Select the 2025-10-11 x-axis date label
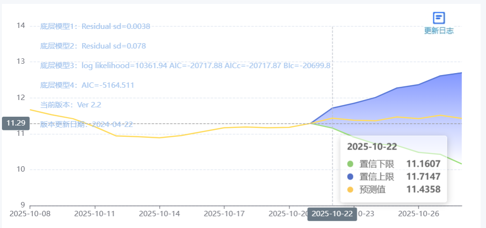The image size is (486, 228). click(94, 214)
